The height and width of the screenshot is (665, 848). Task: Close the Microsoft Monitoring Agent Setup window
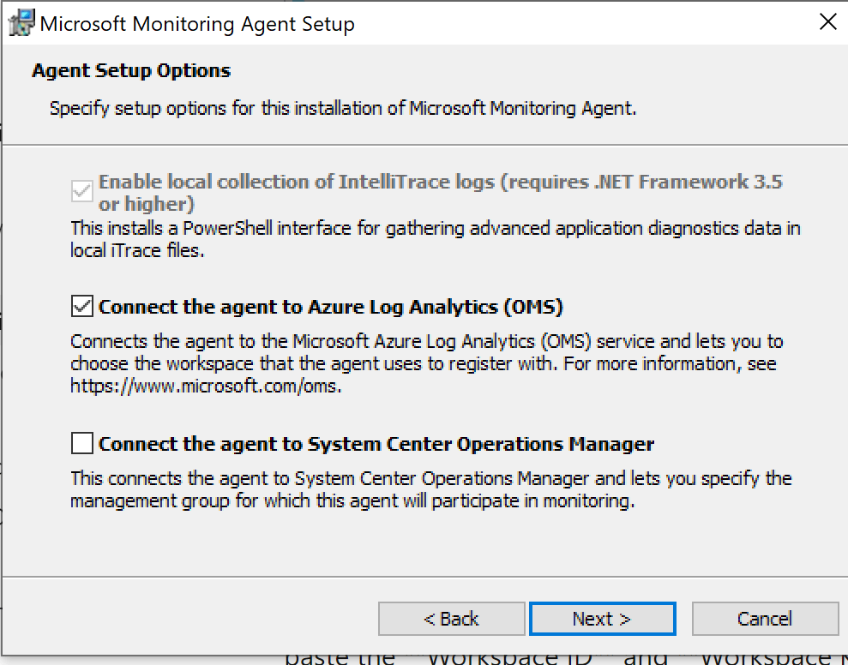click(827, 23)
